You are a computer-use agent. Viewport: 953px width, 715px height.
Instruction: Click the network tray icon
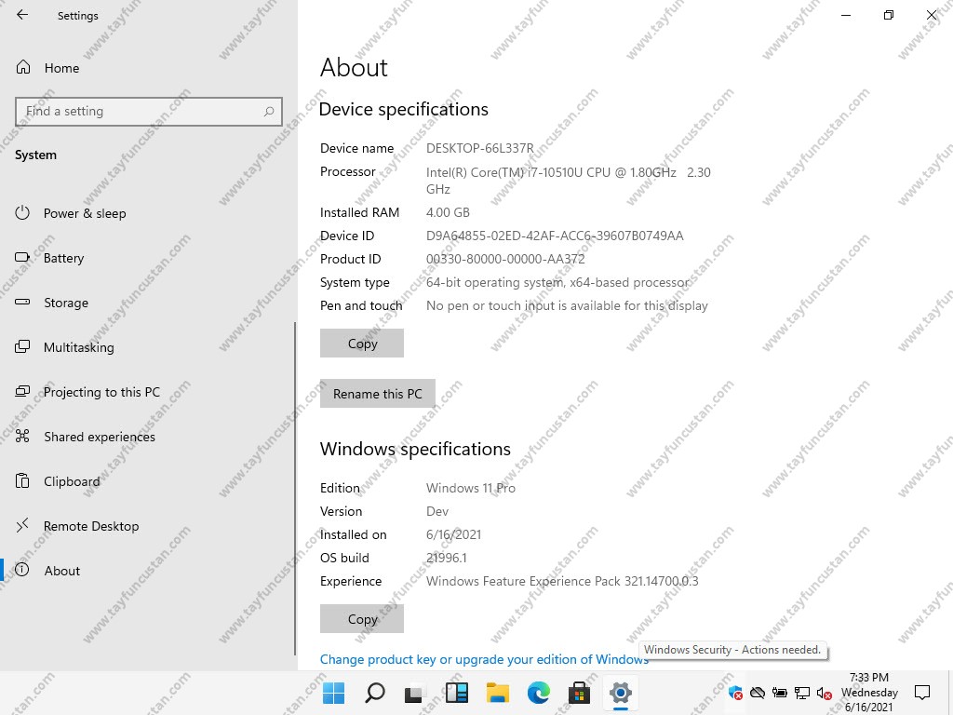click(x=802, y=693)
